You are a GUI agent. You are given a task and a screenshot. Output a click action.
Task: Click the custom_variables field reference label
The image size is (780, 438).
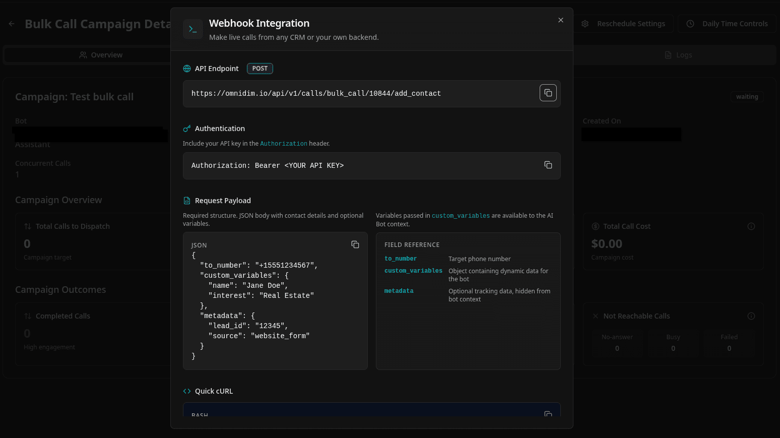tap(413, 271)
